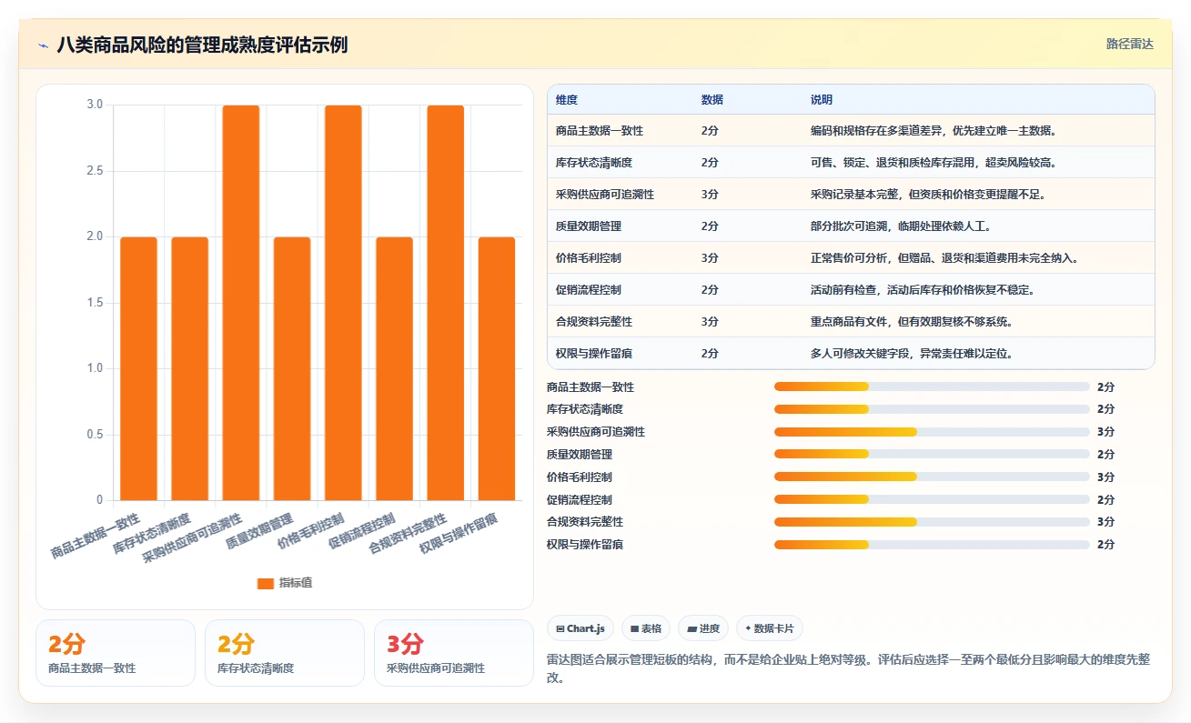
Task: Click the 价格毛利控制 progress bar
Action: click(932, 477)
